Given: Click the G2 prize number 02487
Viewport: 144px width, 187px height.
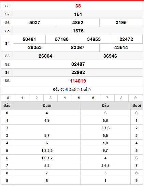Looking at the screenshot, I should point(78,64).
